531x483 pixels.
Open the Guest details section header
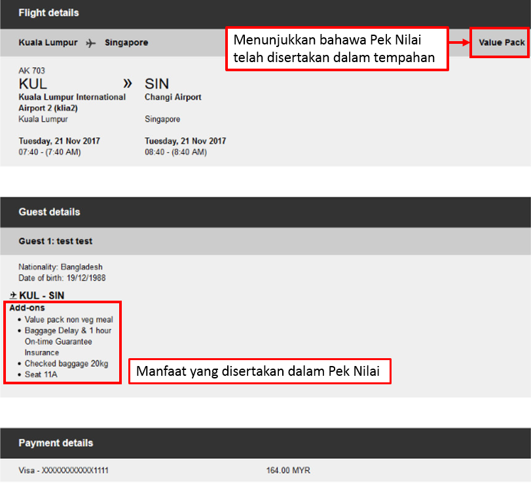coord(49,212)
